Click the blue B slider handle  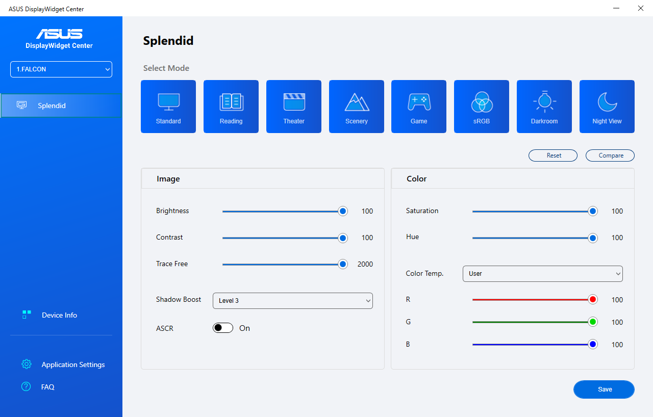(x=593, y=345)
